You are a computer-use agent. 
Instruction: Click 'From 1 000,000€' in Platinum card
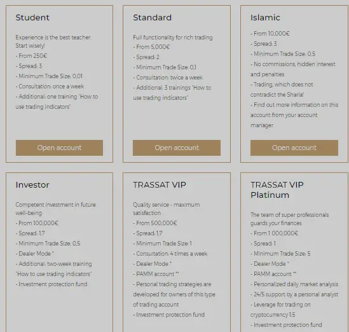point(274,233)
